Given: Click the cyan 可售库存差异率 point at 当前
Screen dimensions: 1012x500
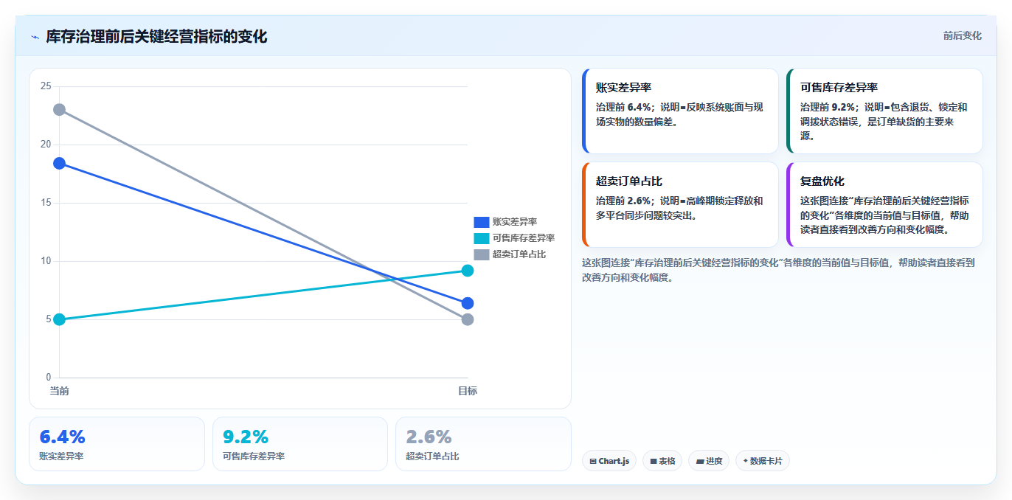Looking at the screenshot, I should [59, 319].
